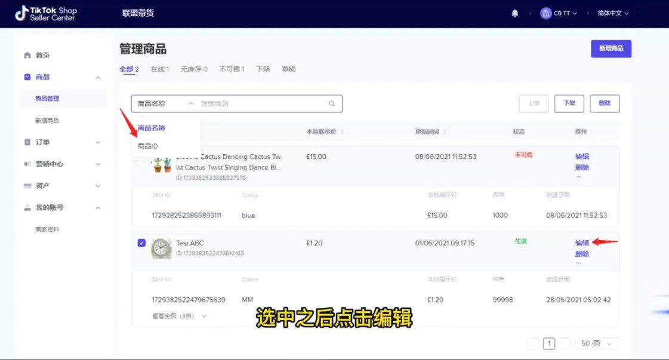Click the search magnifier icon
This screenshot has height=360, width=669.
tap(332, 103)
